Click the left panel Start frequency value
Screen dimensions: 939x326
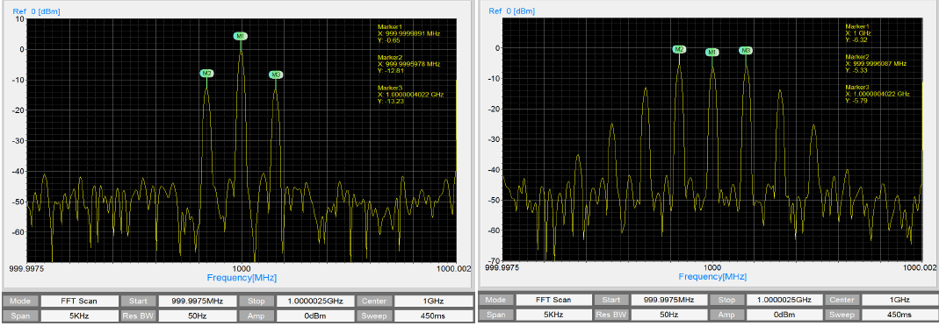197,301
